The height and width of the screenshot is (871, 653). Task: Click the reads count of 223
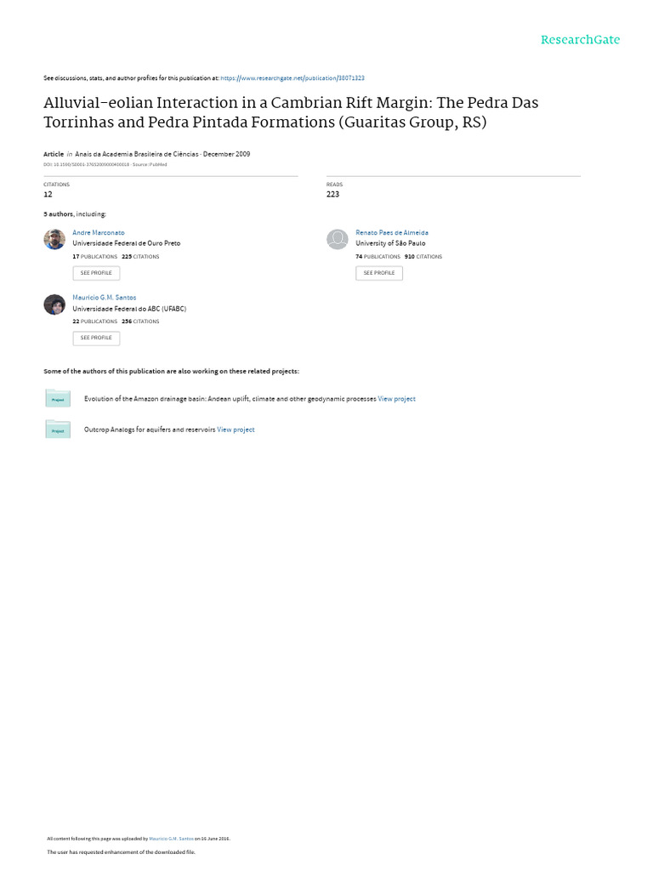332,194
